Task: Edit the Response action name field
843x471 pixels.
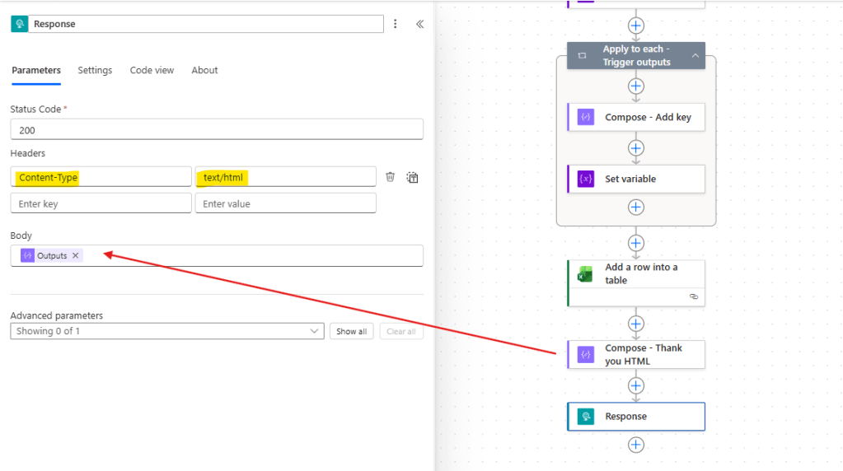Action: (x=206, y=24)
